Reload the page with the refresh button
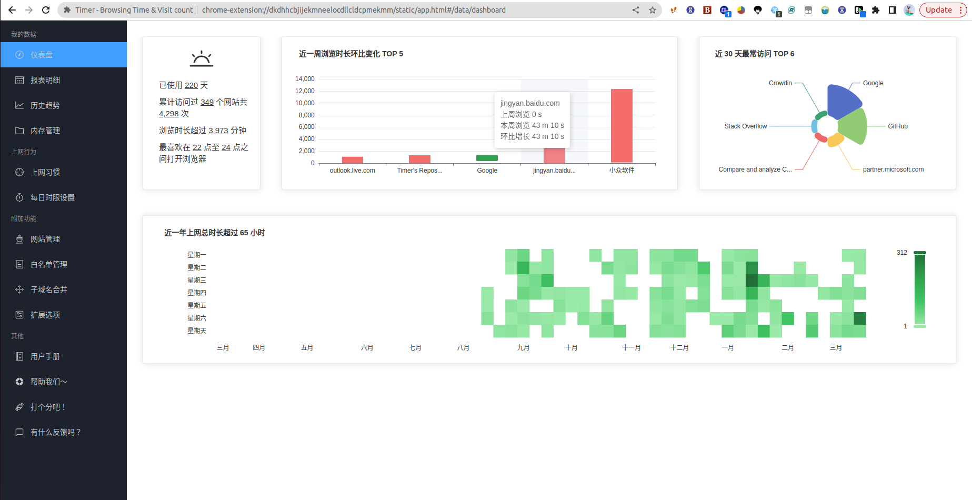 coord(46,10)
